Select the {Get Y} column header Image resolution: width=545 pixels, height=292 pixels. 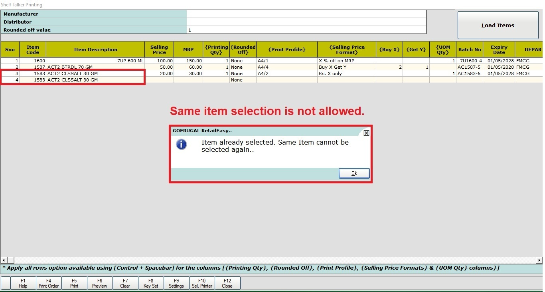(x=416, y=50)
